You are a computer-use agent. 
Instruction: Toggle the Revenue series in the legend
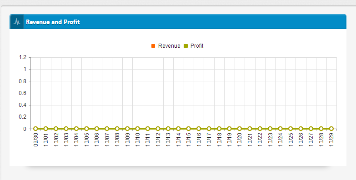click(x=166, y=46)
